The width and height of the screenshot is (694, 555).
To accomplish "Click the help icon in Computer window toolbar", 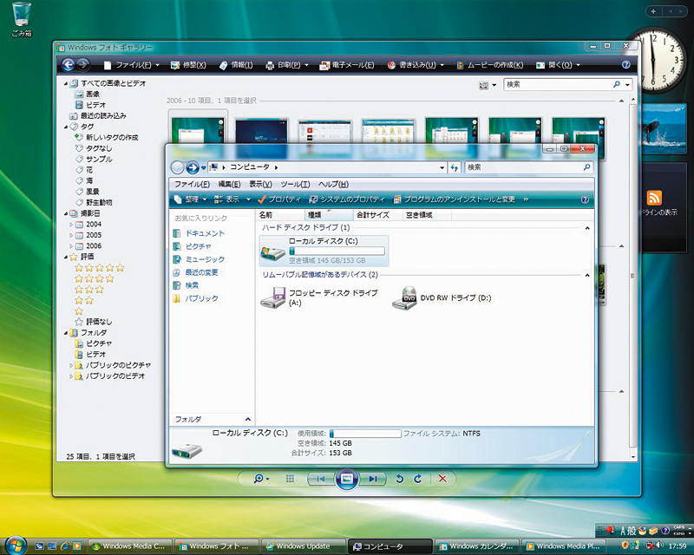I will [x=585, y=199].
